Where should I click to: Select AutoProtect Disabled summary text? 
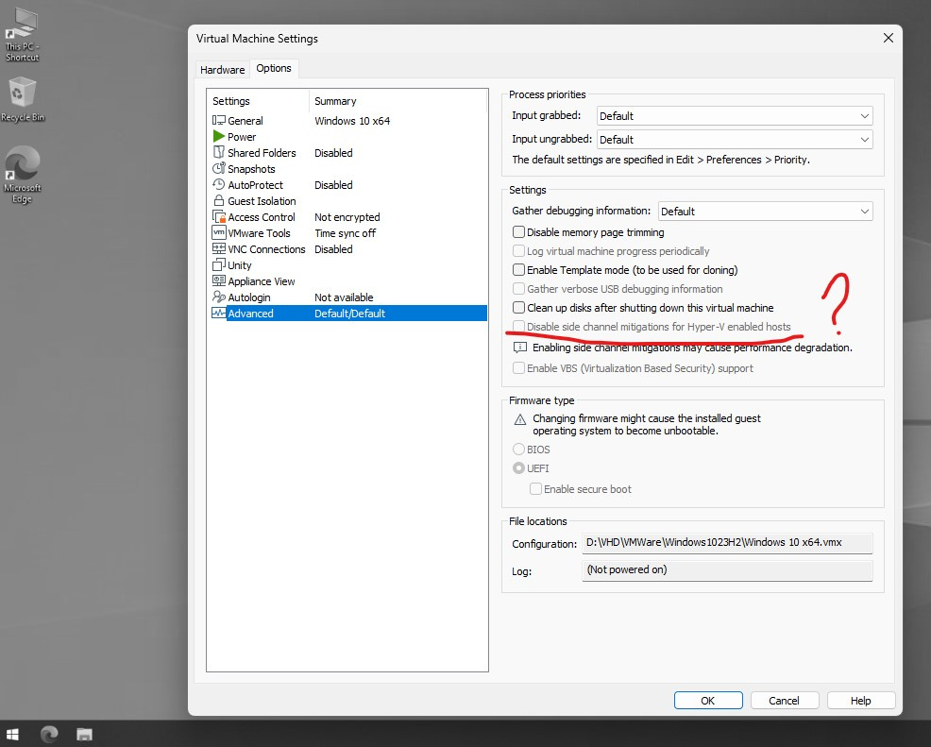(x=333, y=185)
